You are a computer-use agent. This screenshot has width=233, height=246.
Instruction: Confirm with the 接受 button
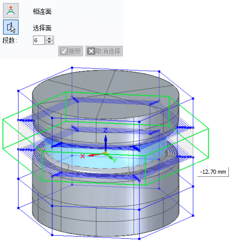pyautogui.click(x=71, y=51)
